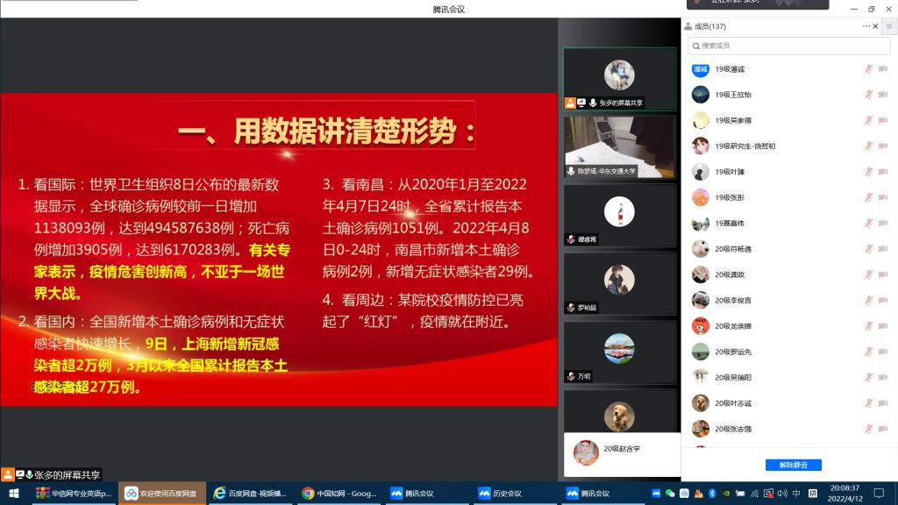The width and height of the screenshot is (898, 505).
Task: Click the 搜索成员 search field
Action: (x=788, y=46)
